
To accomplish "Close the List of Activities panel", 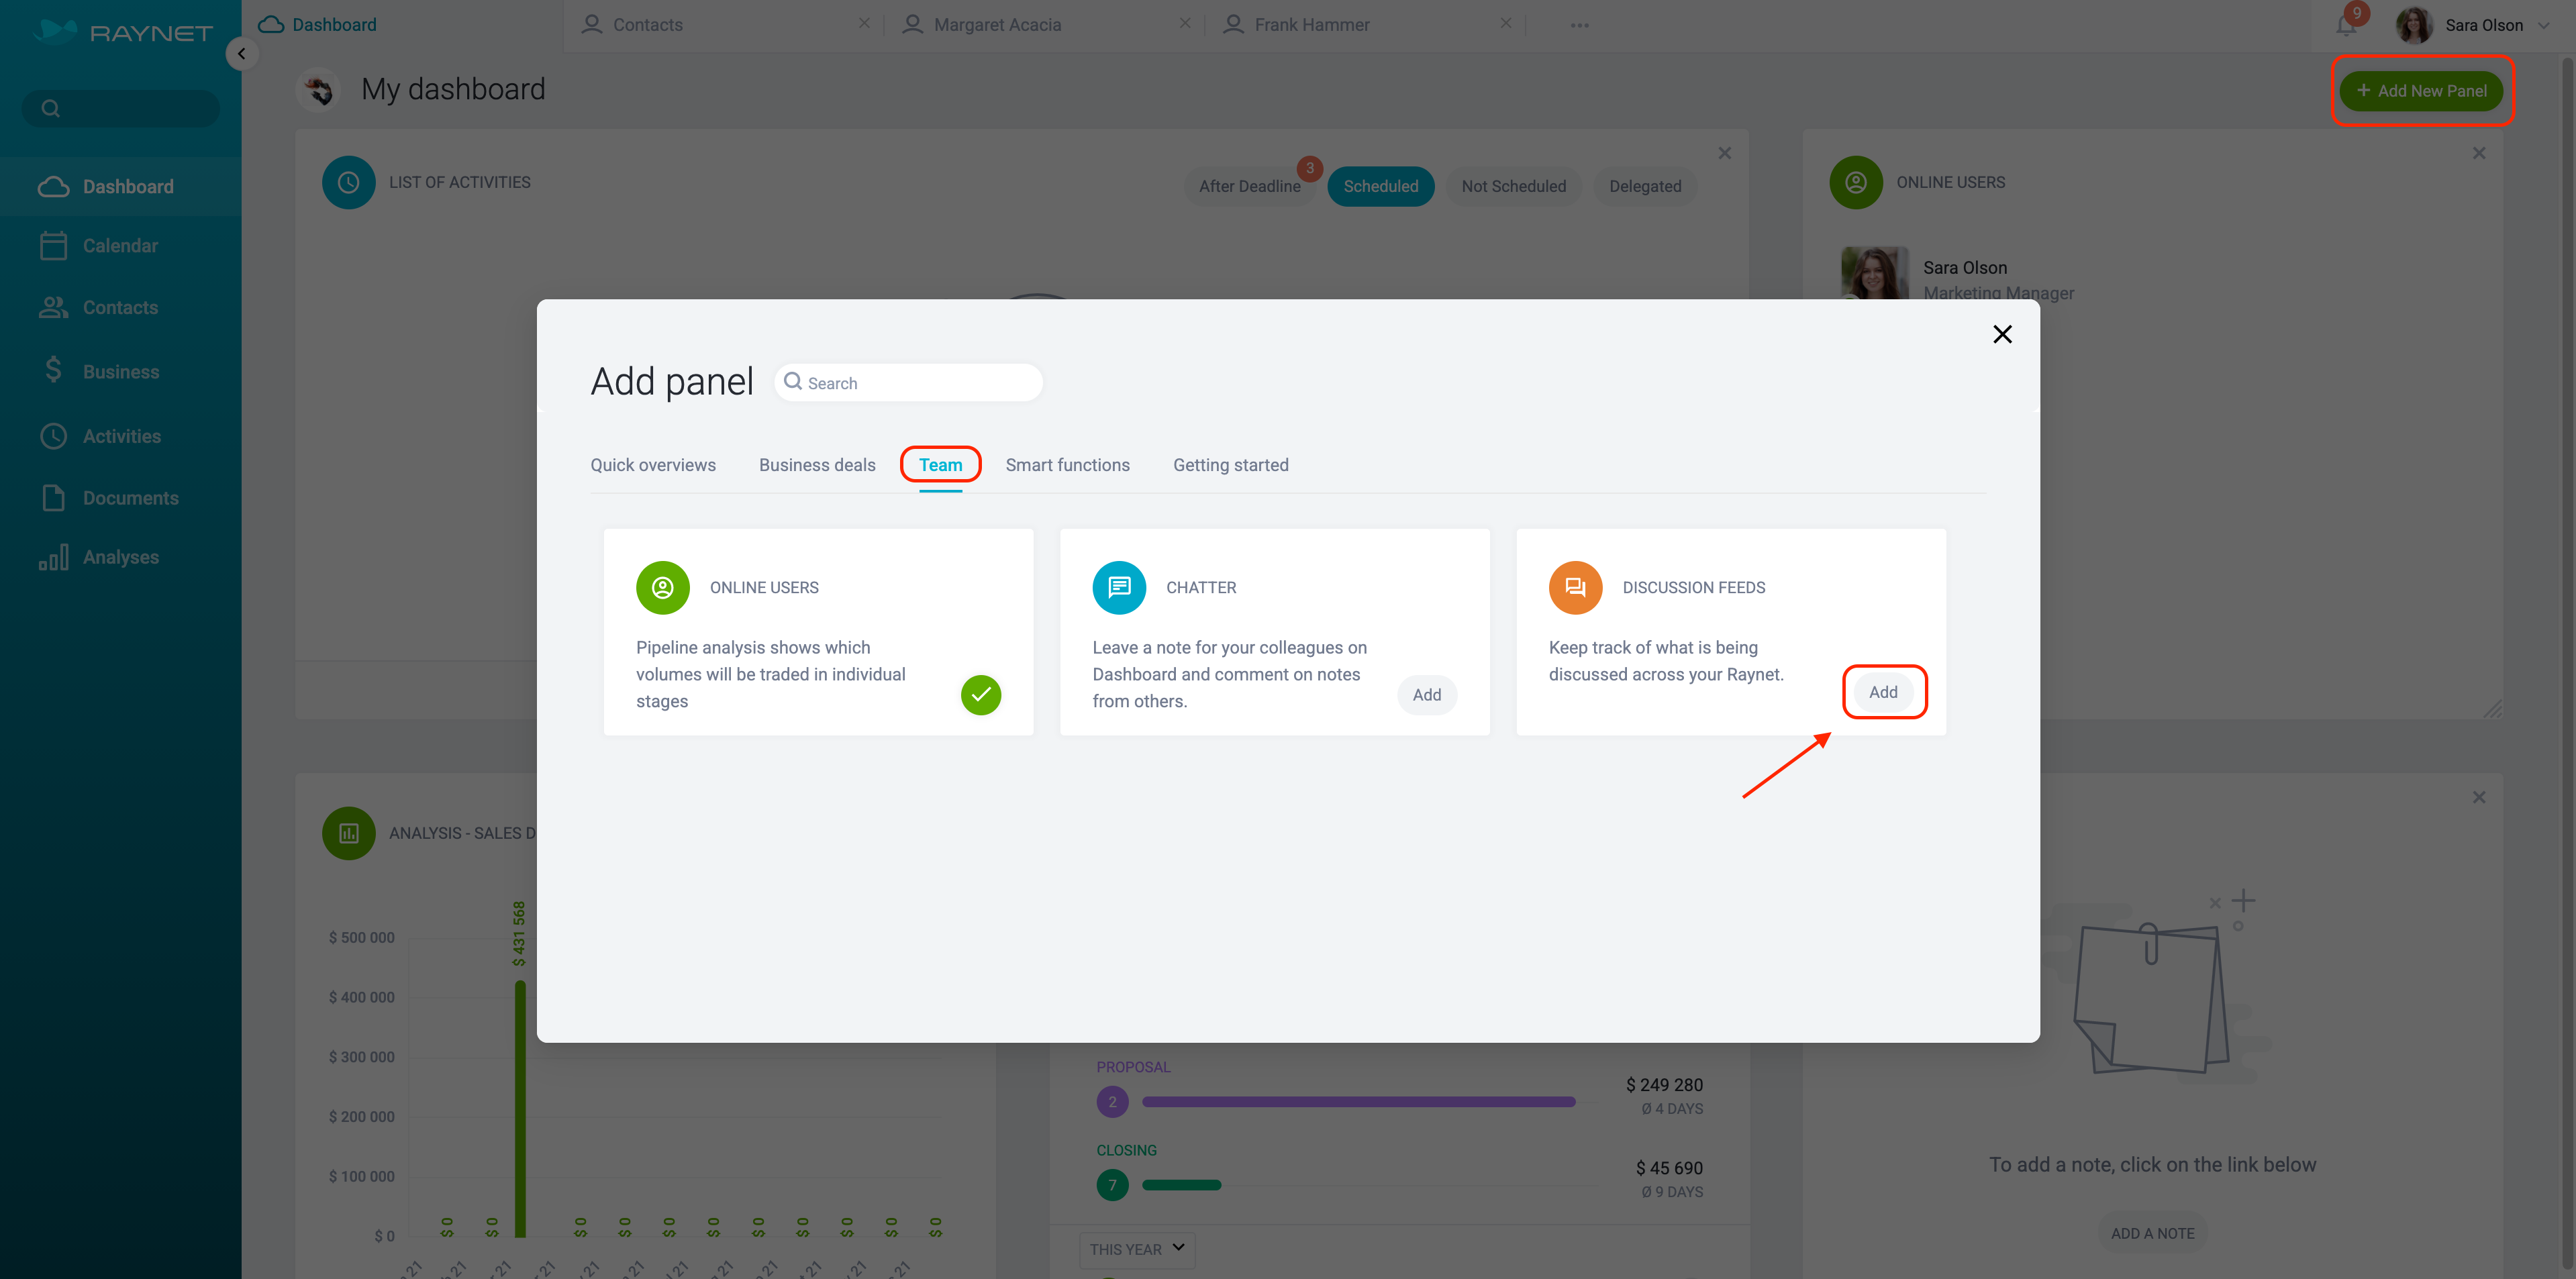I will coord(1725,153).
